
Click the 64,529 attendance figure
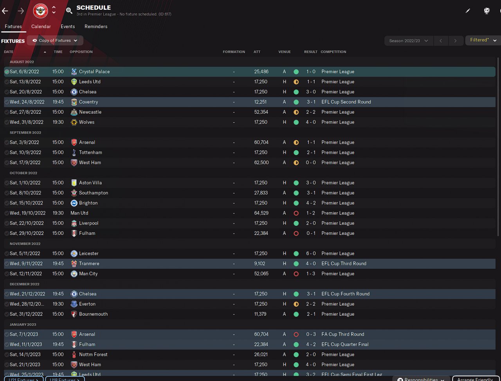coord(261,213)
